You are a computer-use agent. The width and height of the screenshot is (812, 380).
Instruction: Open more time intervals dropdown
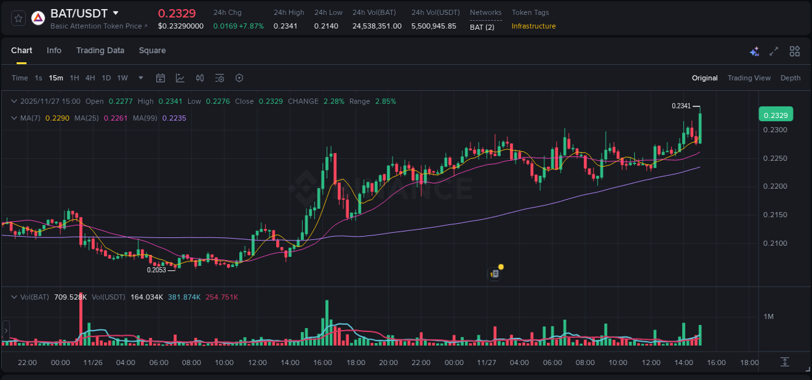click(140, 78)
